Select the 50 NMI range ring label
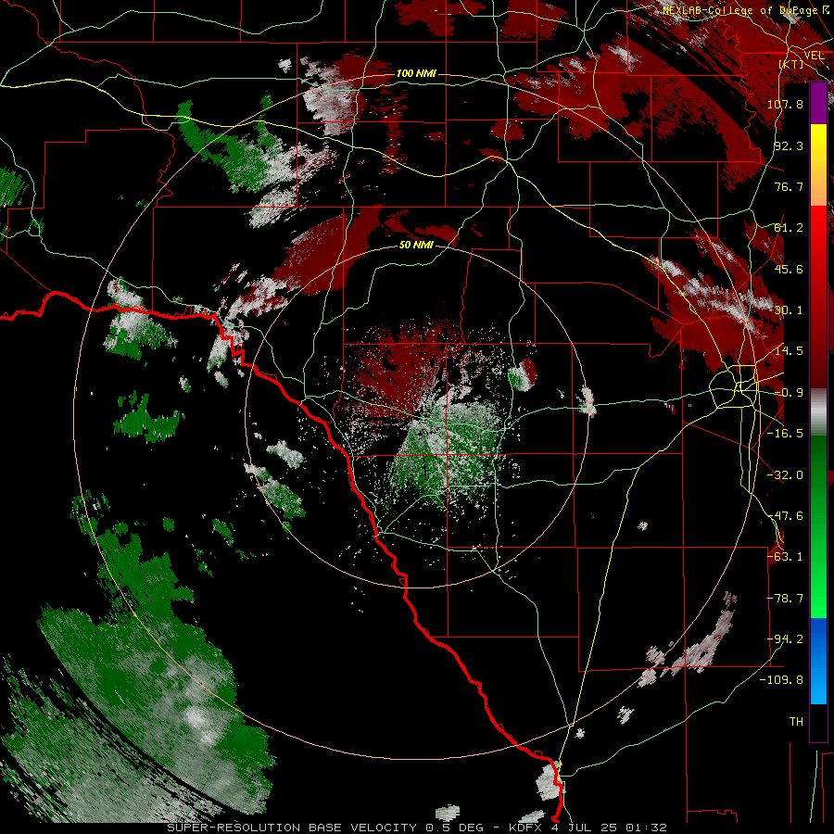 [416, 246]
